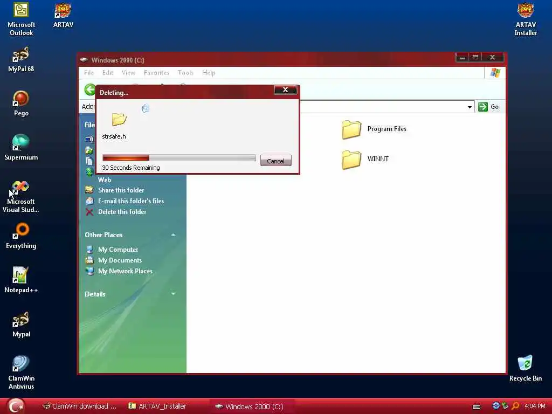The image size is (552, 414).
Task: Click the 30 Seconds Remaining text
Action: coord(131,168)
